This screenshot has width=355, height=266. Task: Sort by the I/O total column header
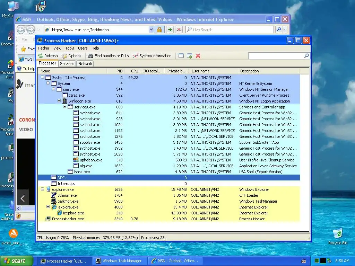pyautogui.click(x=152, y=71)
